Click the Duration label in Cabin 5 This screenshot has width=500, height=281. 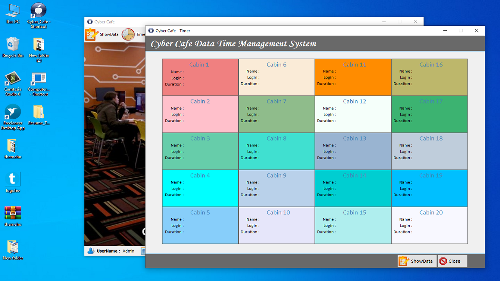174,232
